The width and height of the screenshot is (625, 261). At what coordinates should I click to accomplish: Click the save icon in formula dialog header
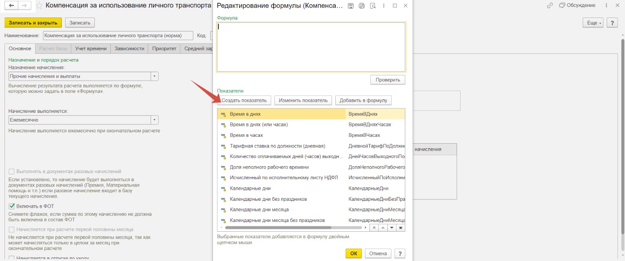click(x=351, y=6)
